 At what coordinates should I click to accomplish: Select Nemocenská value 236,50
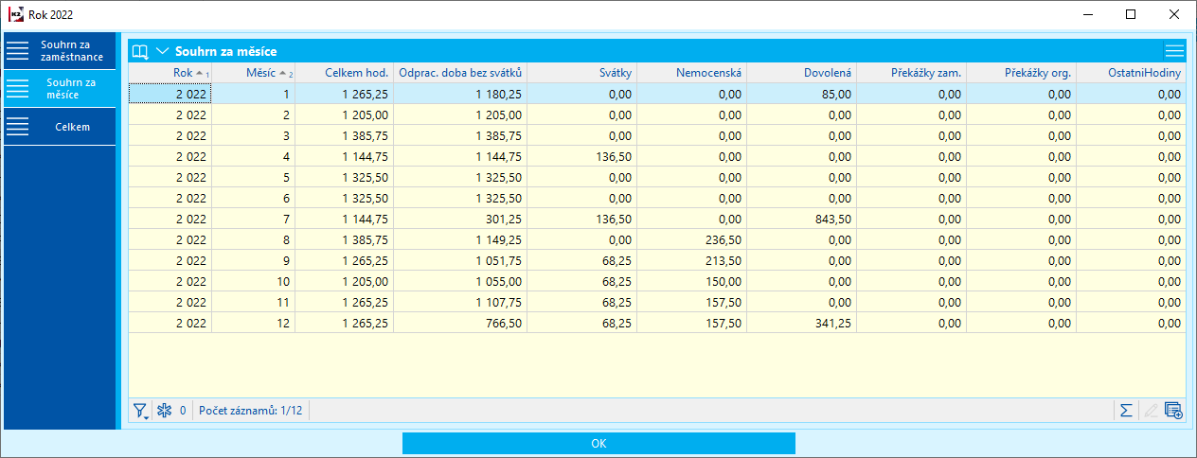pyautogui.click(x=691, y=239)
